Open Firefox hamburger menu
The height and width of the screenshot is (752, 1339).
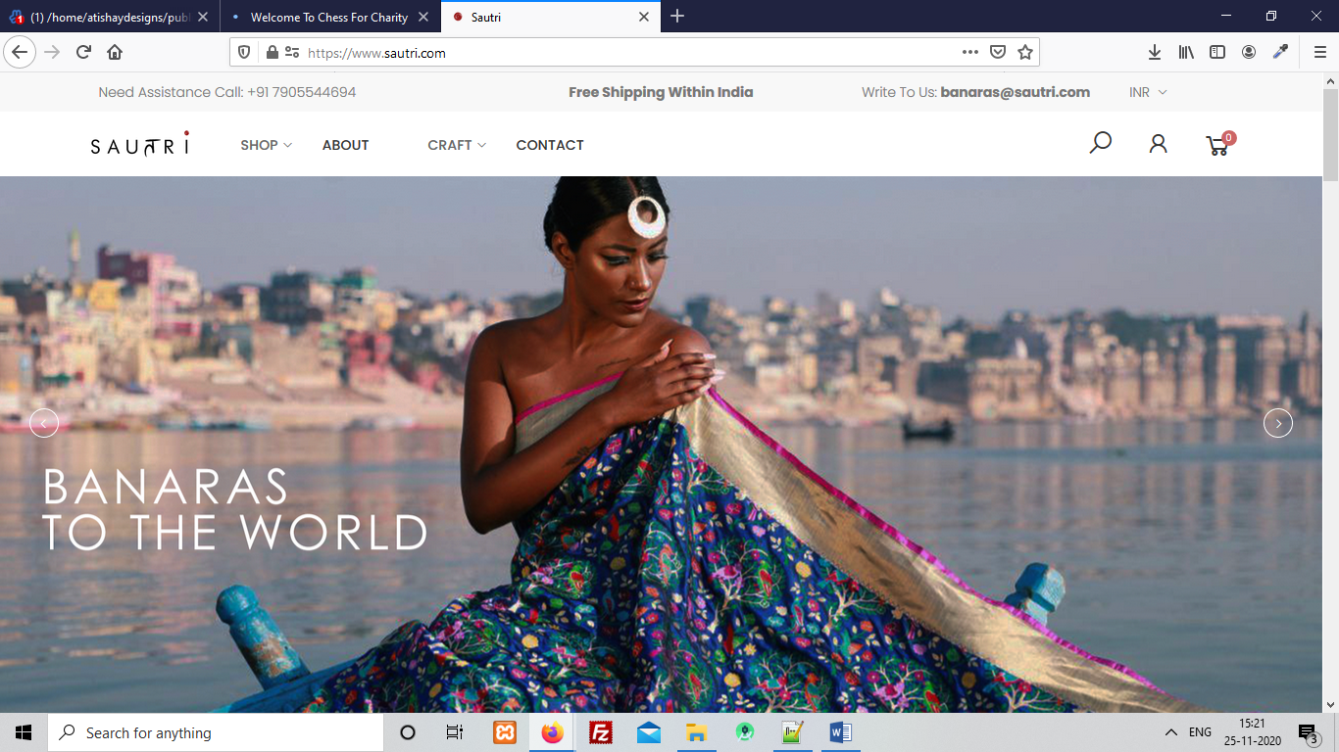(1319, 52)
